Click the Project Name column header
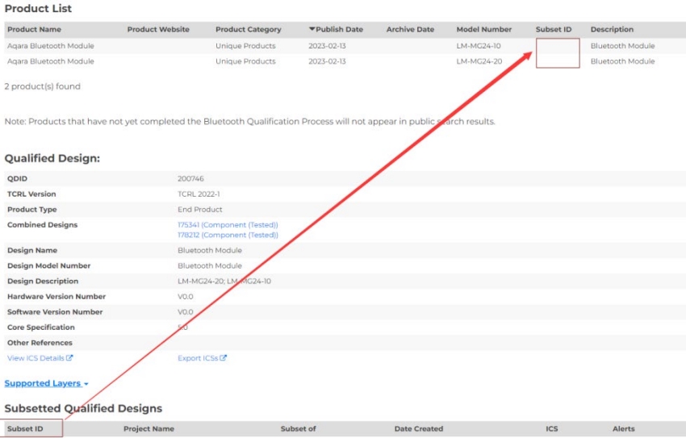The width and height of the screenshot is (686, 438). tap(148, 429)
